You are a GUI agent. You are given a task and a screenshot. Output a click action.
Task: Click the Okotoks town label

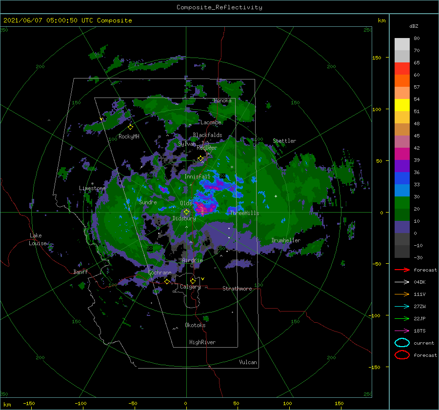195,325
